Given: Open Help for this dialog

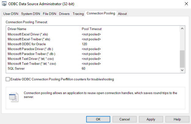Looking at the screenshot, I should pyautogui.click(x=177, y=119).
